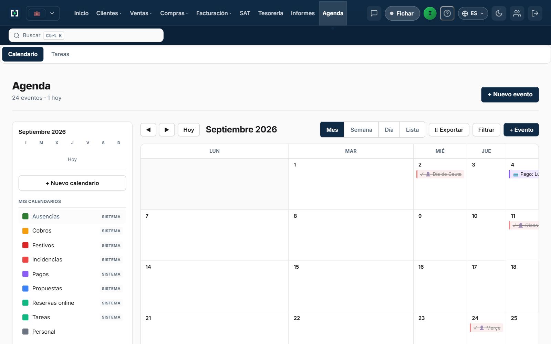This screenshot has width=551, height=344.
Task: Toggle the Incidencias calendar visibility
Action: click(x=25, y=260)
